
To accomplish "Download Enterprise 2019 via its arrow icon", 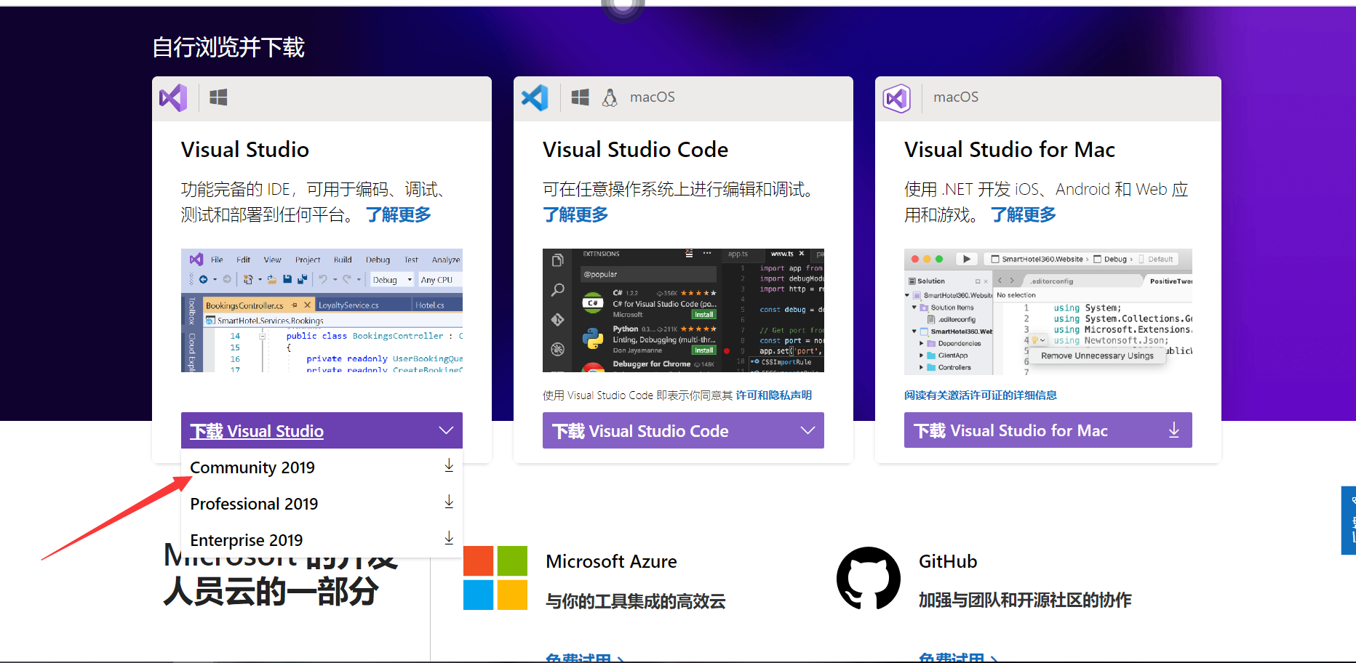I will pos(449,539).
